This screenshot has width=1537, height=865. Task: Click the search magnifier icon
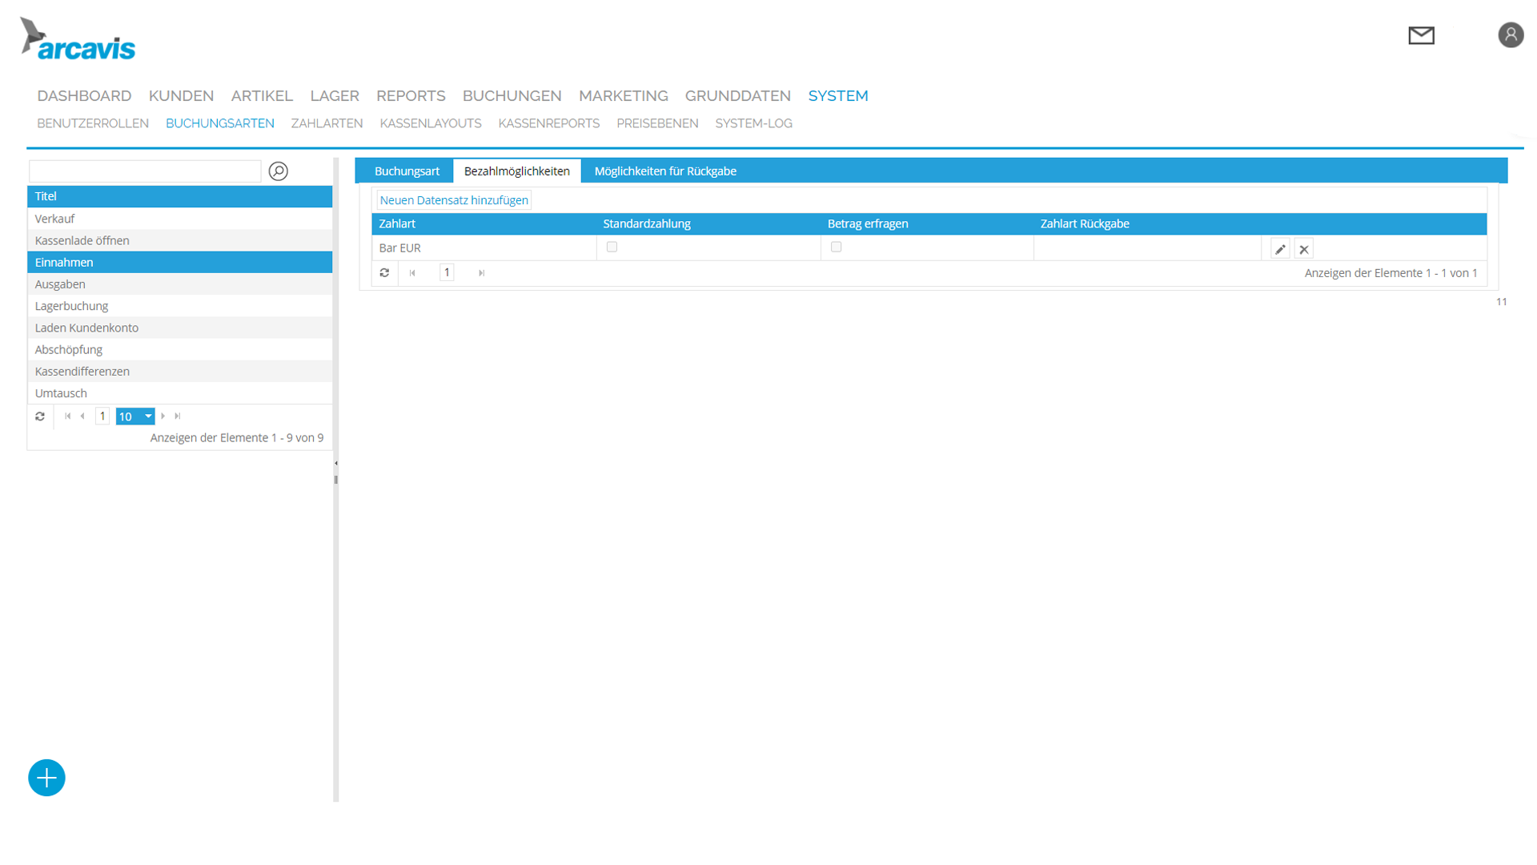(x=278, y=171)
